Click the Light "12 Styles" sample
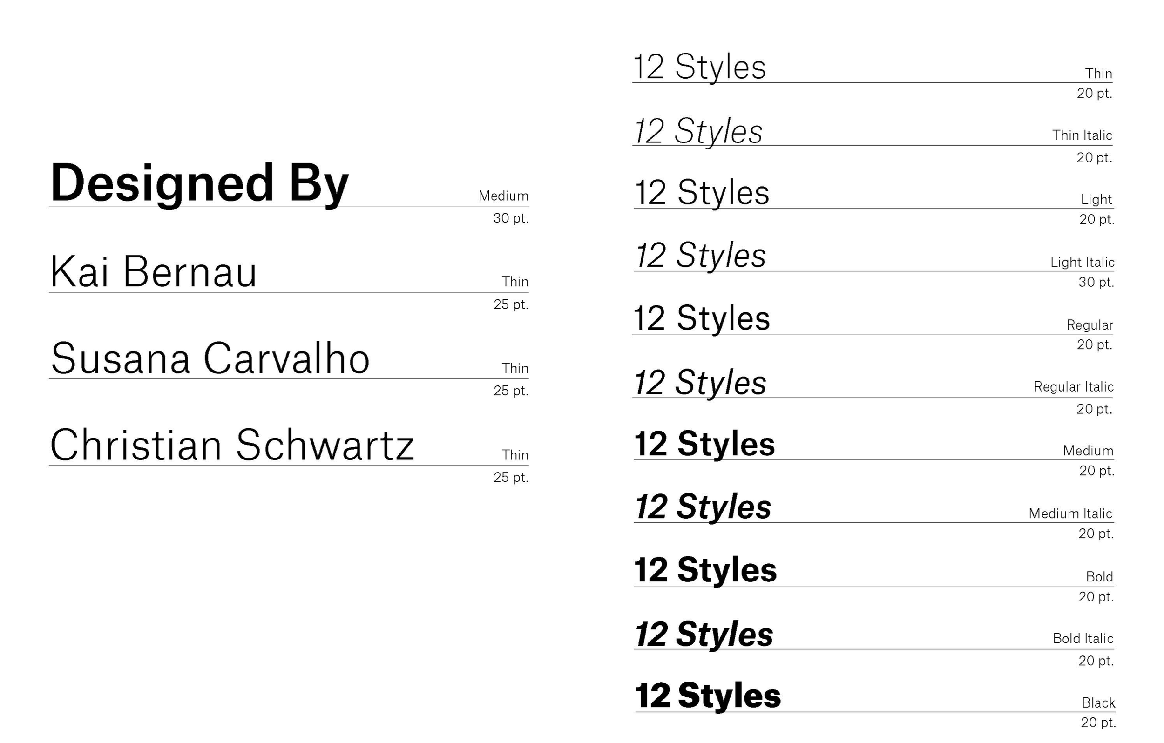 coord(702,193)
